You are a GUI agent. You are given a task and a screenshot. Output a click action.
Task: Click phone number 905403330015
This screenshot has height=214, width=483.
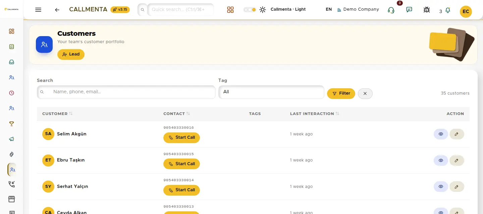click(x=178, y=154)
